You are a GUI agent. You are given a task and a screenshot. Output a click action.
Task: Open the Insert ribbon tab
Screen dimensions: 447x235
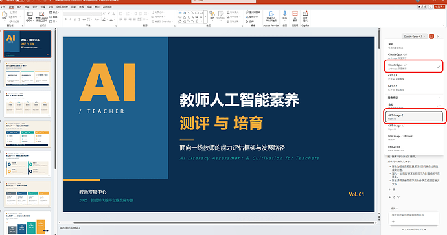coord(19,6)
